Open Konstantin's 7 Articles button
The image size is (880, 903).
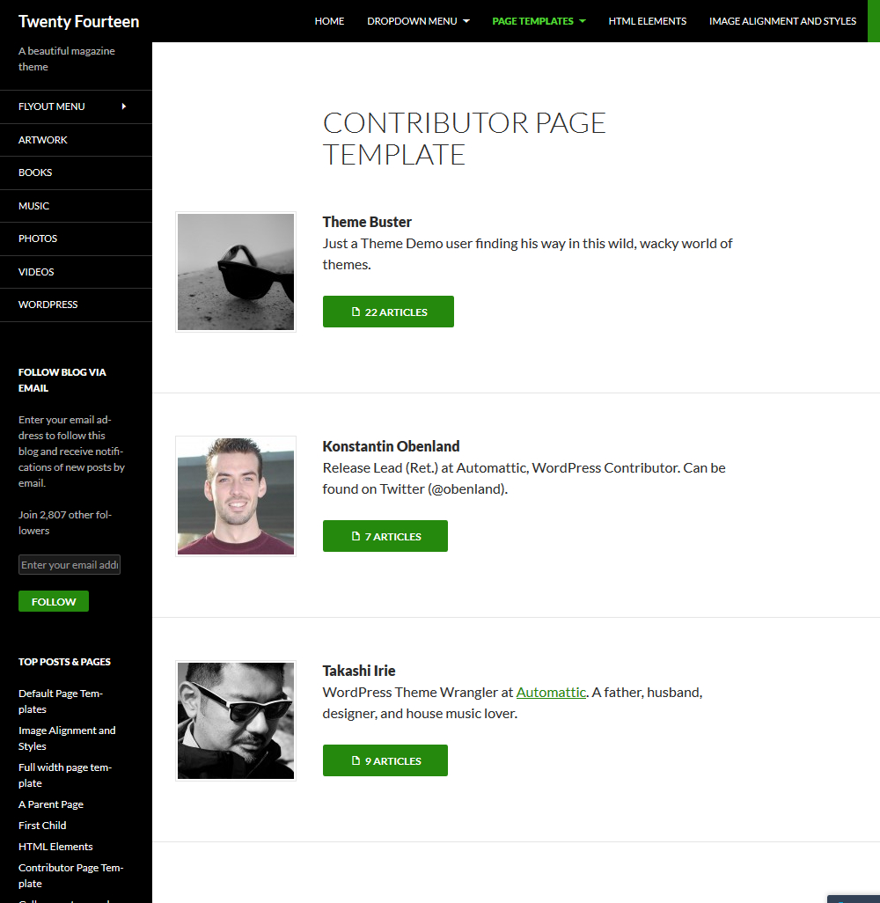tap(385, 536)
